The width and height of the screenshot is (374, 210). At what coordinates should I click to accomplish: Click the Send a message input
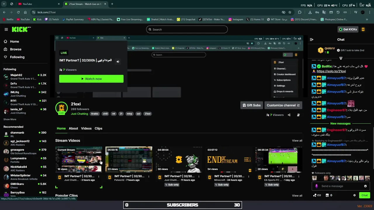pos(341,186)
